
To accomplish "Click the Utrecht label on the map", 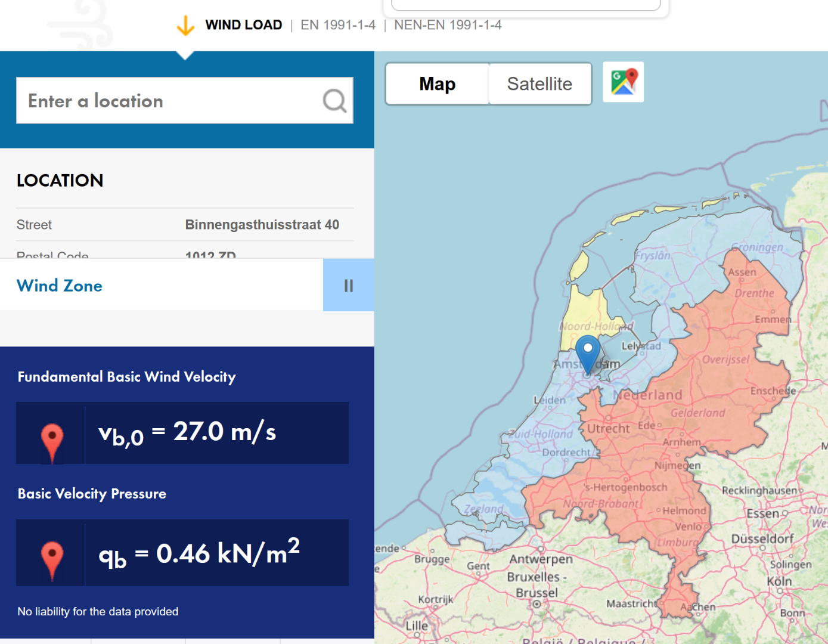I will 608,429.
